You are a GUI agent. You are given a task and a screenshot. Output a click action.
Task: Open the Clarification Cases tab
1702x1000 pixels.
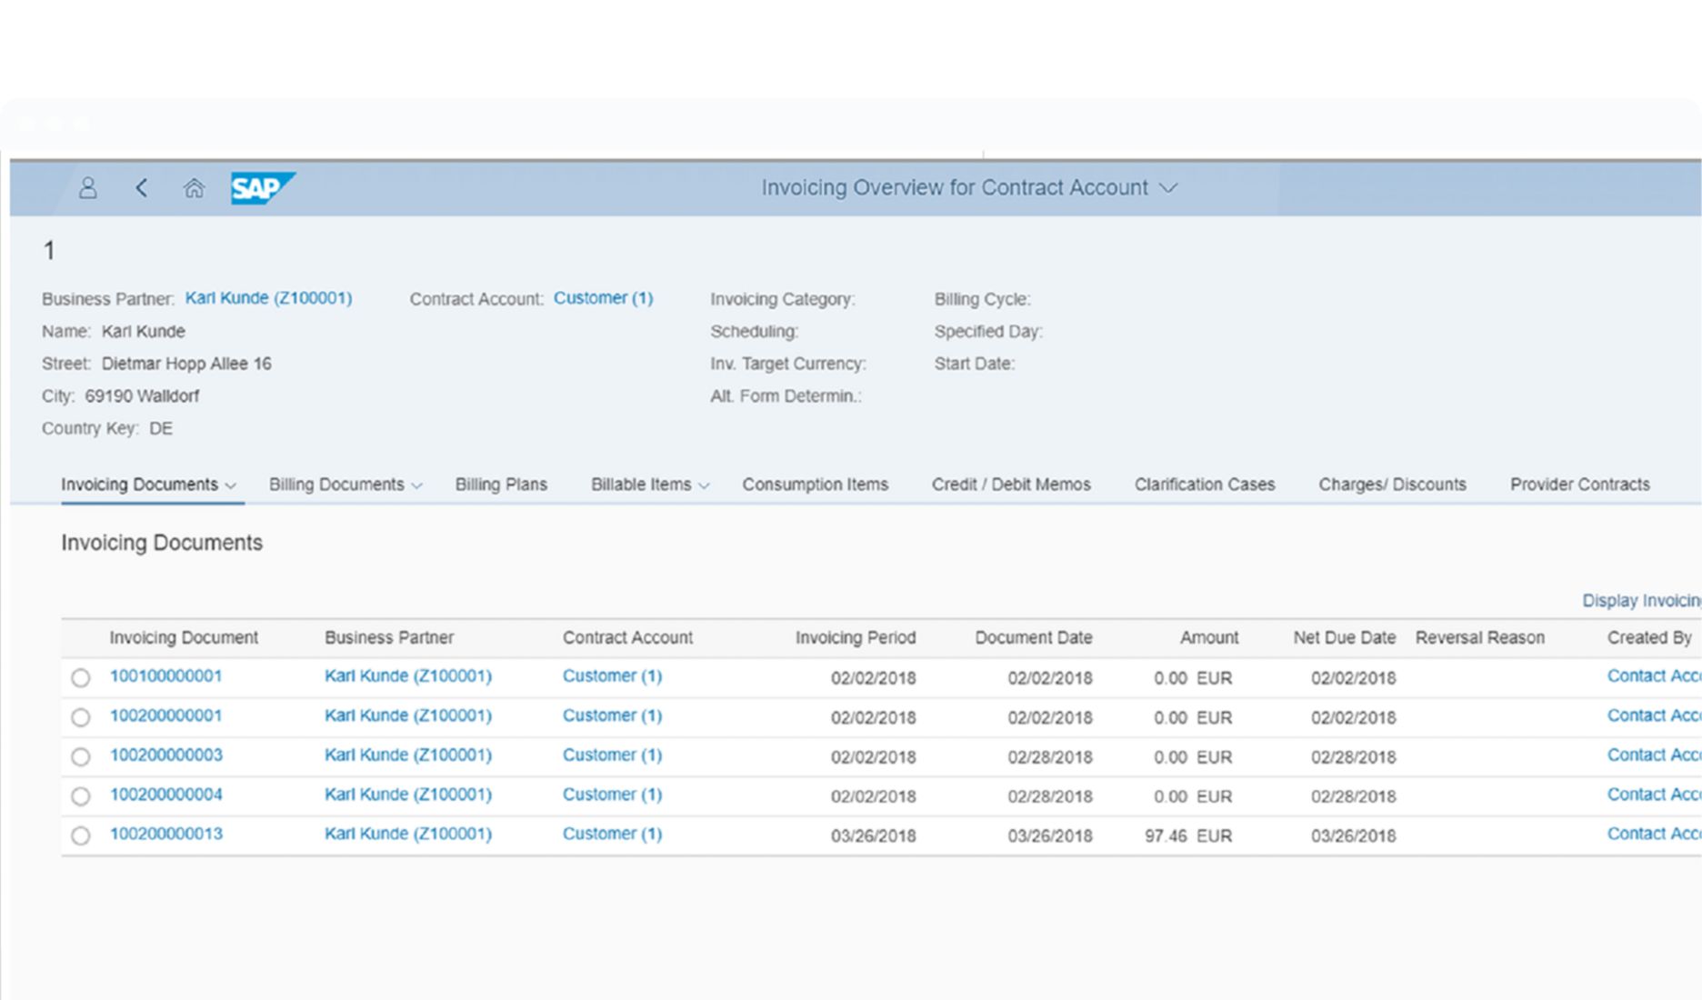1204,484
